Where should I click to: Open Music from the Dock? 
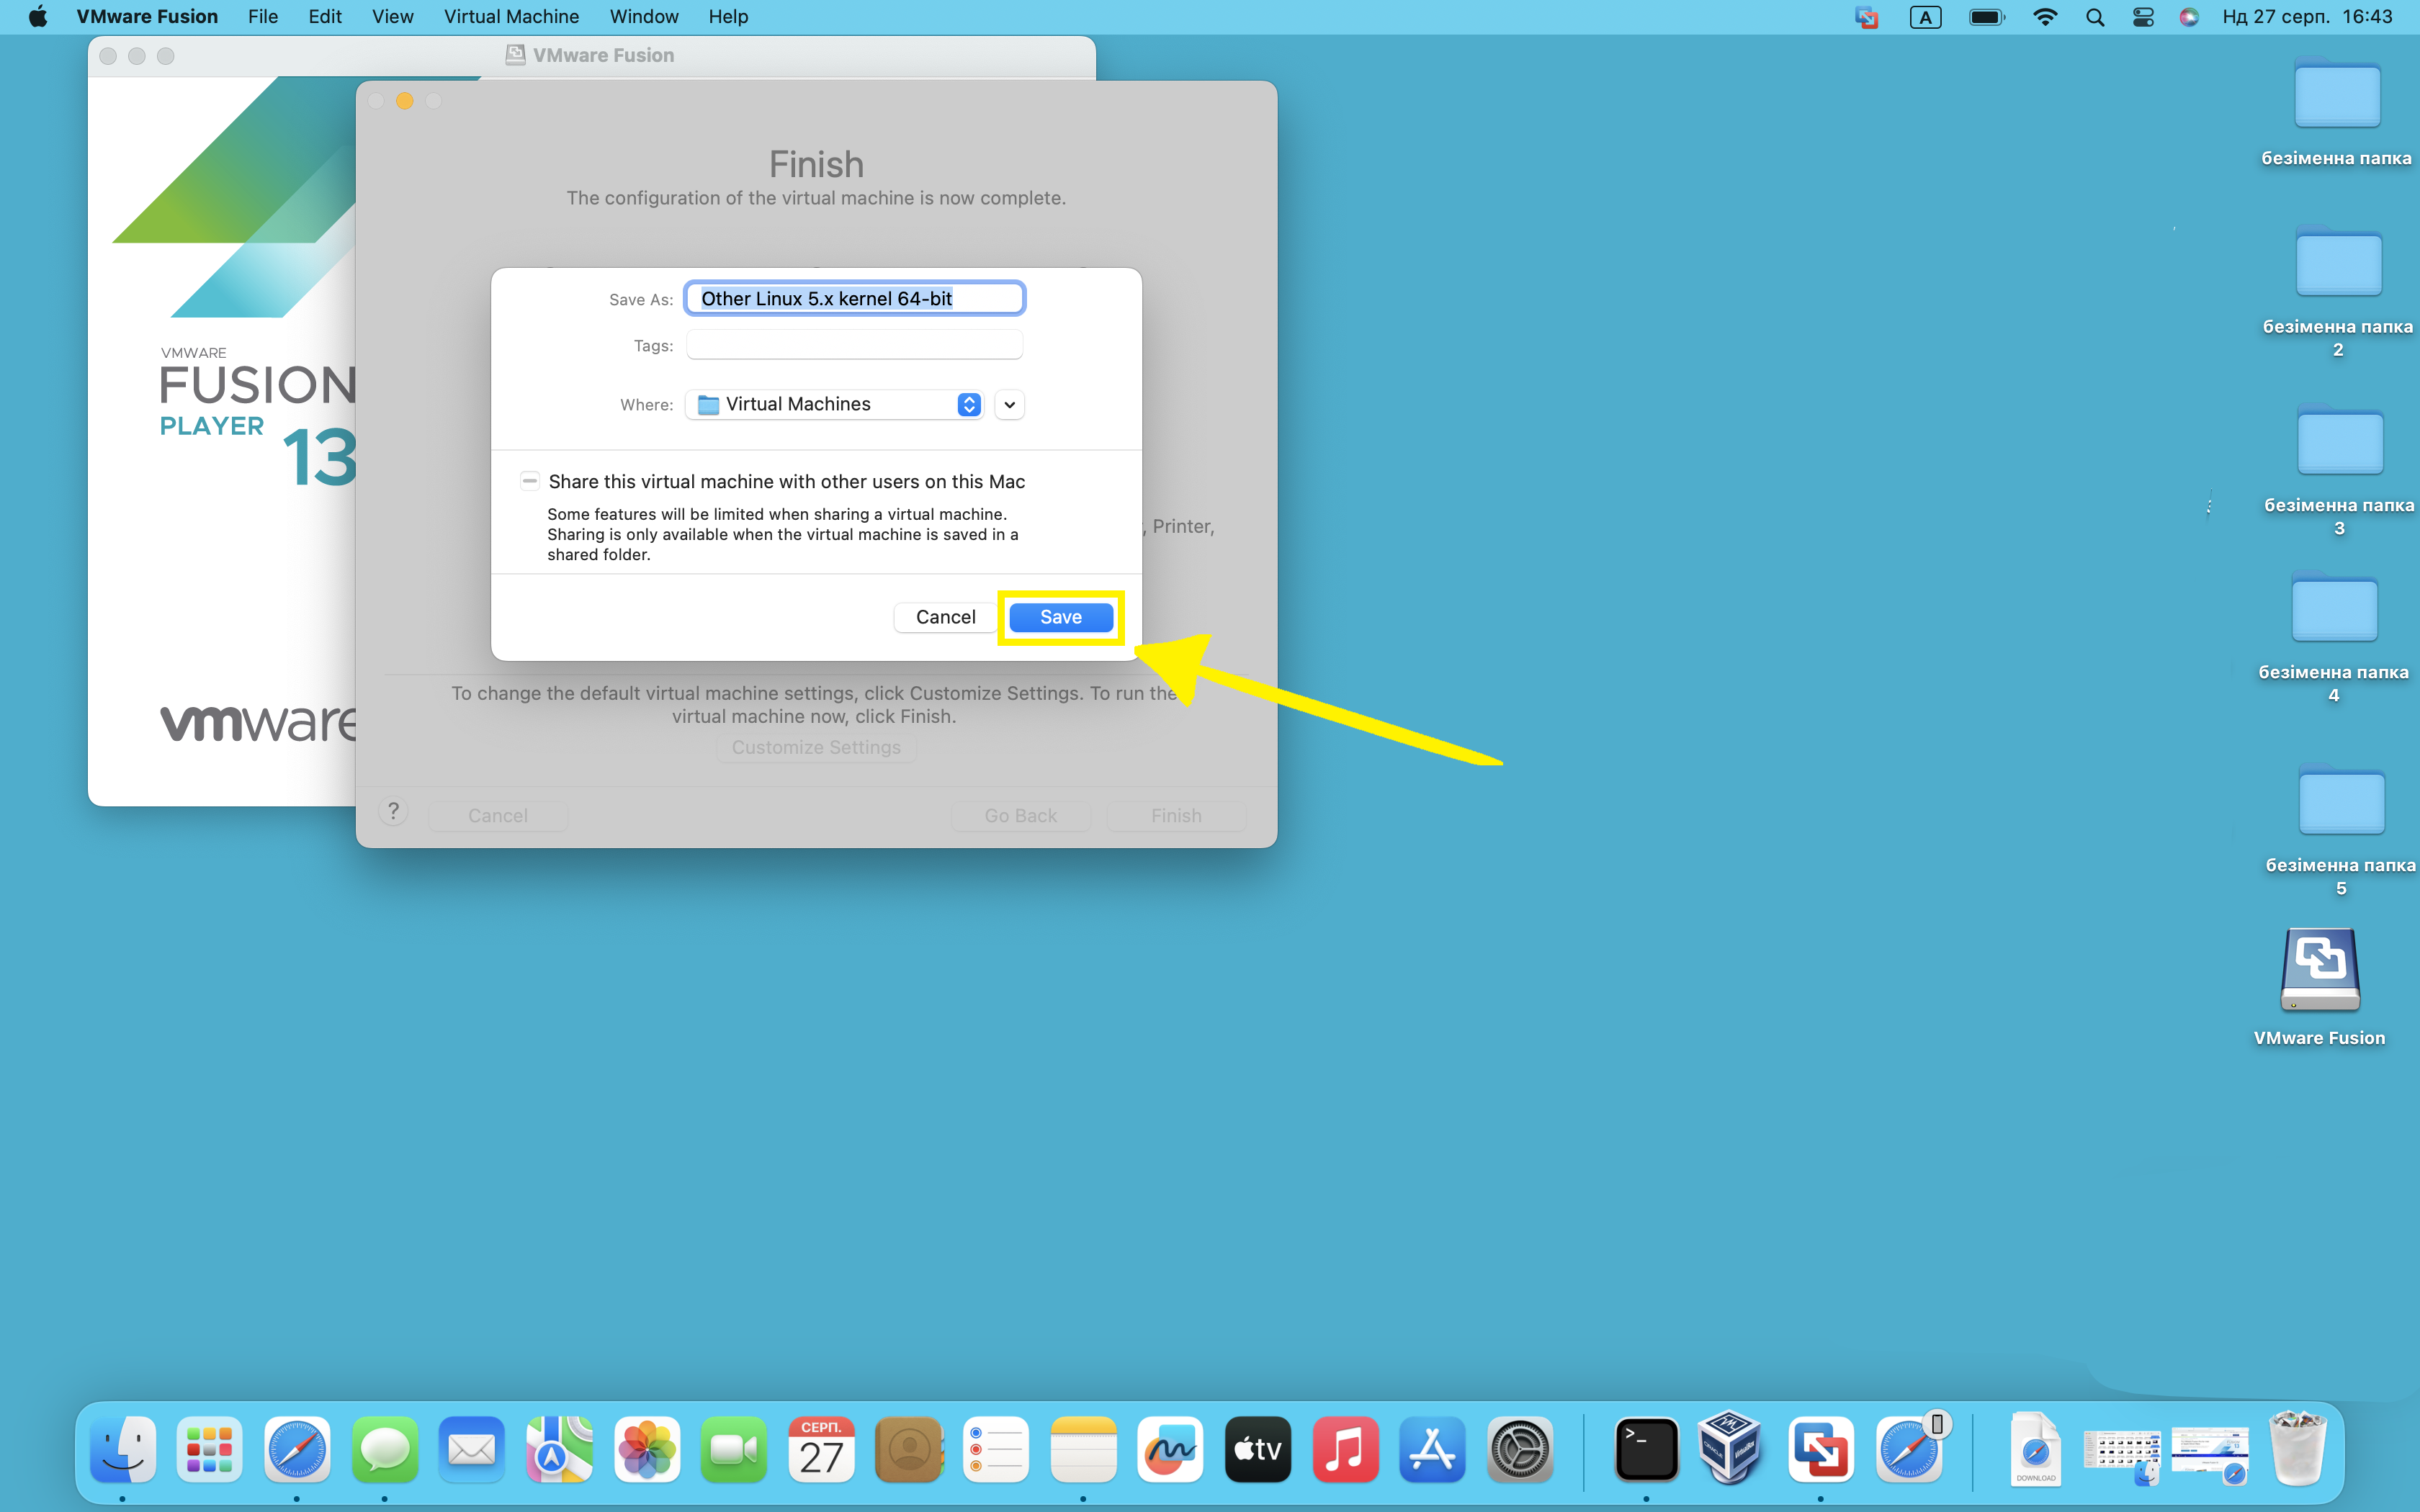[1345, 1449]
